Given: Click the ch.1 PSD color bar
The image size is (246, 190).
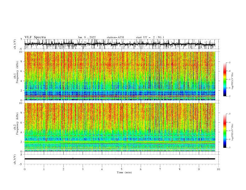Looking at the screenshot, I should 225,79.
